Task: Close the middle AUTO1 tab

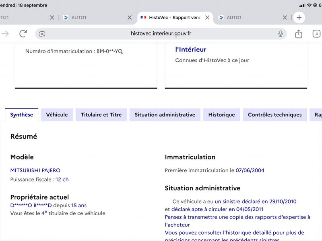Action: click(x=130, y=18)
